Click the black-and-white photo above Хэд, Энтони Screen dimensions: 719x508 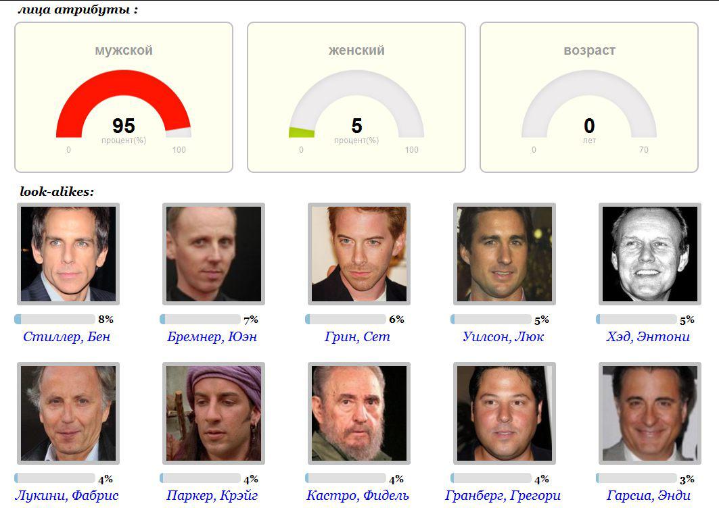650,254
